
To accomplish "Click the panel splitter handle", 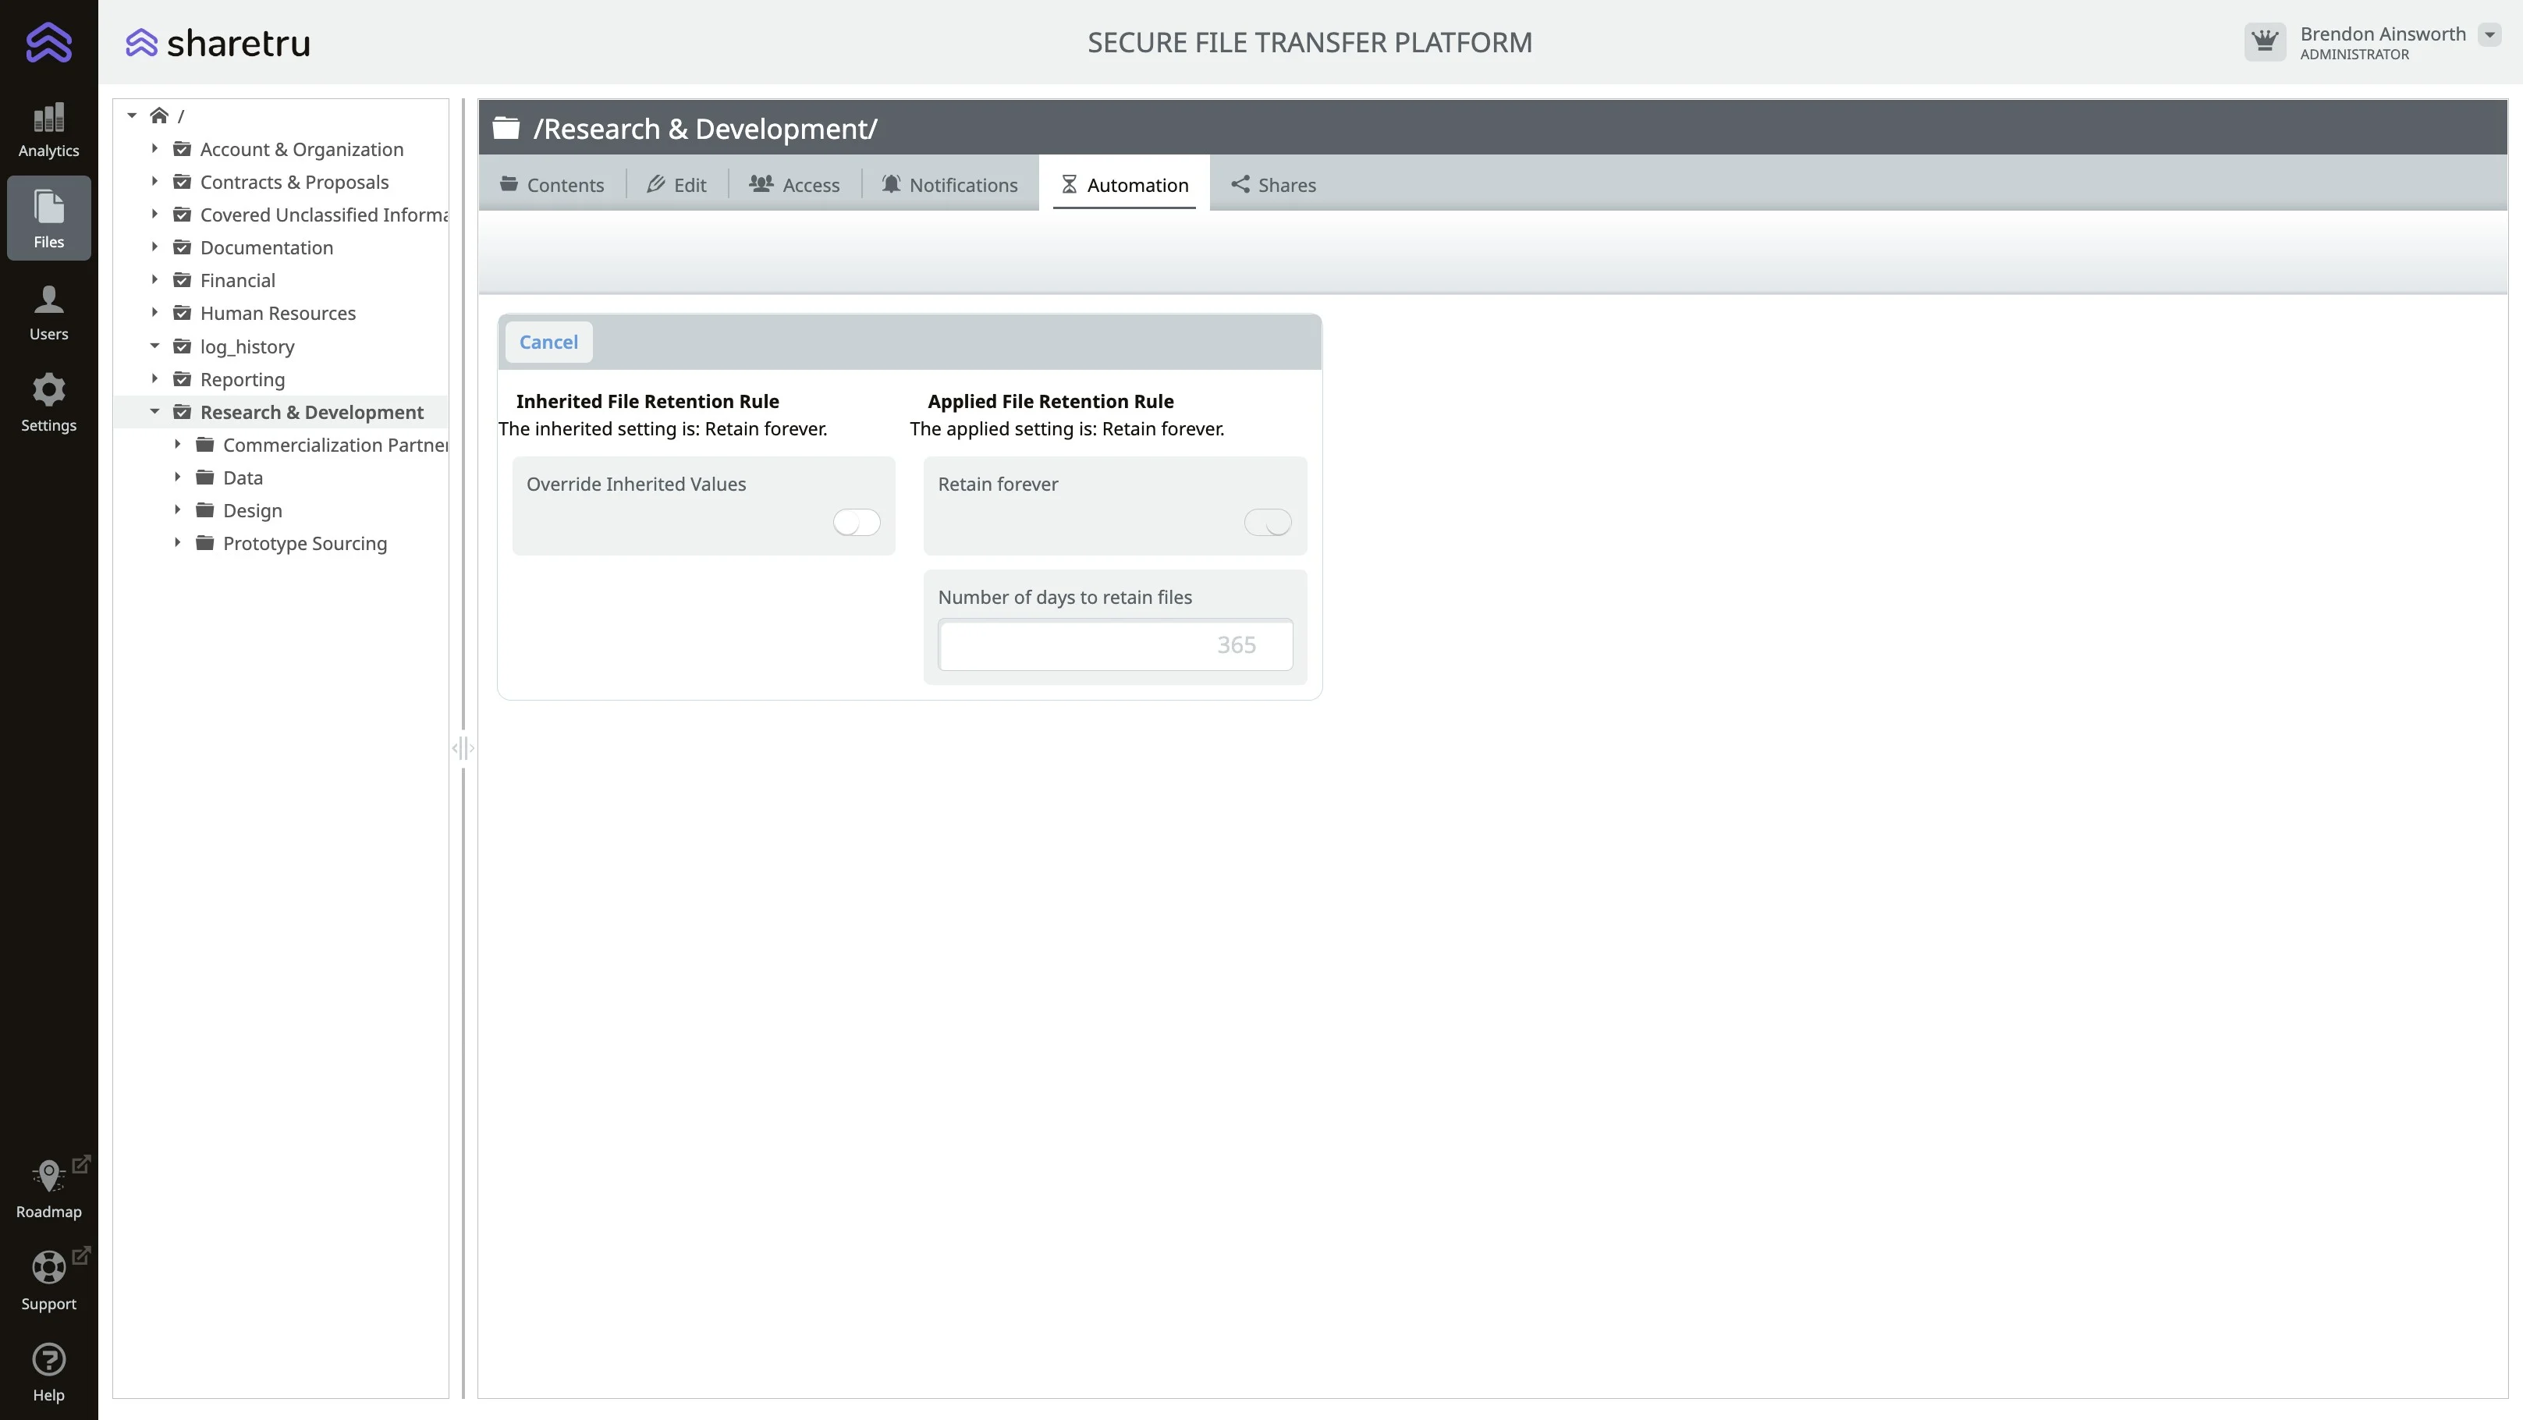I will [463, 748].
